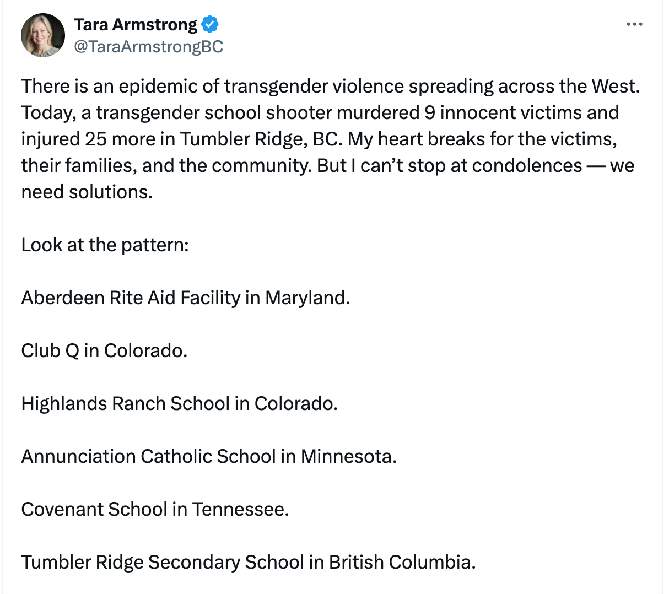The width and height of the screenshot is (669, 594).
Task: Click the word 'Maryland' in the list
Action: tap(306, 298)
